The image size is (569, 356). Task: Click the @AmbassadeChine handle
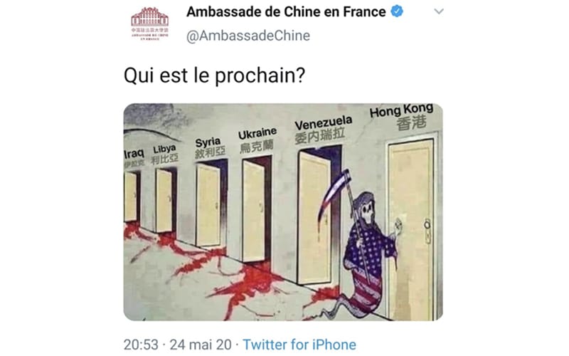click(248, 36)
